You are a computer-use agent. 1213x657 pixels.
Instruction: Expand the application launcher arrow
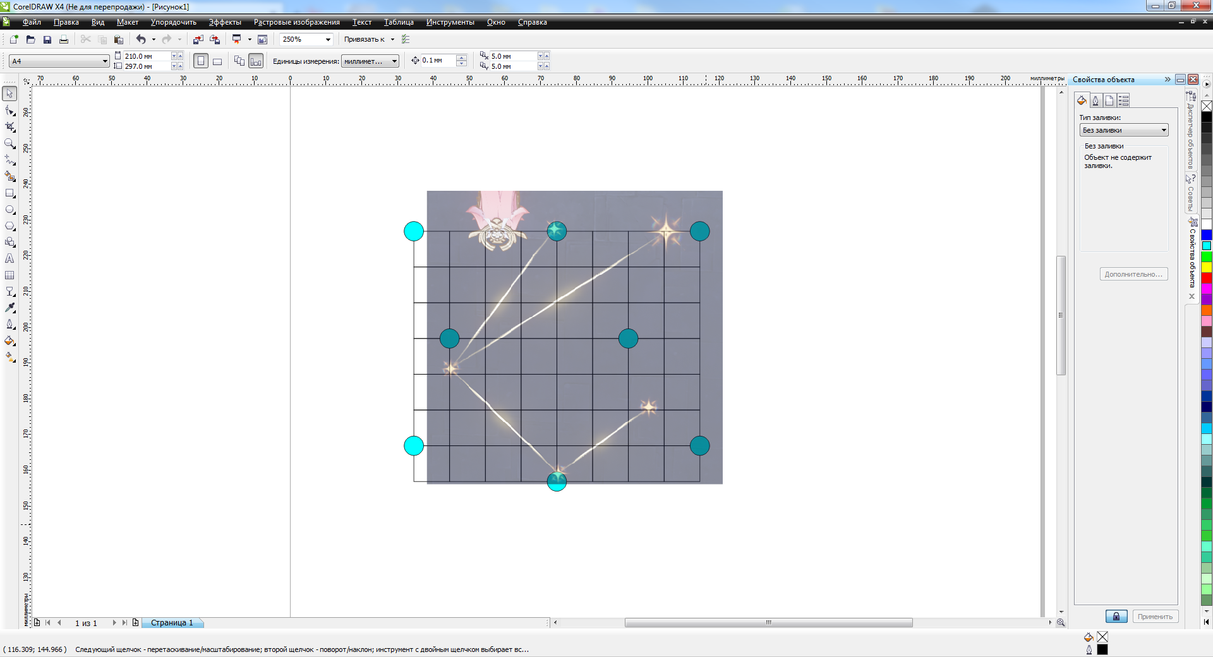250,39
